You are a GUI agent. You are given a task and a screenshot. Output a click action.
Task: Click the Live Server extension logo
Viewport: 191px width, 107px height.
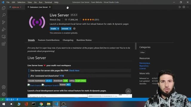click(x=37, y=22)
